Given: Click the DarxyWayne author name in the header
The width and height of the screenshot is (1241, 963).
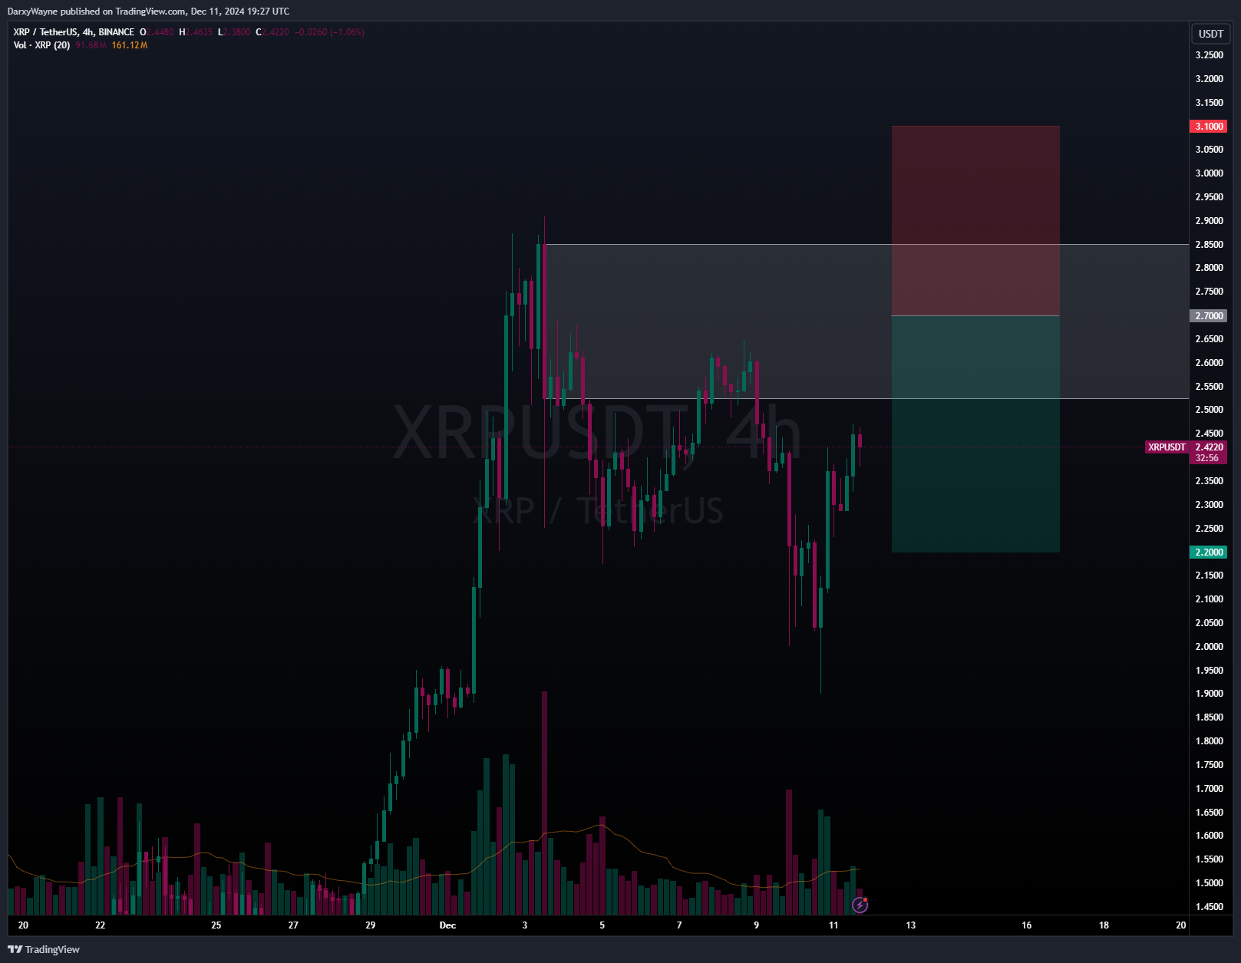Looking at the screenshot, I should [x=31, y=11].
